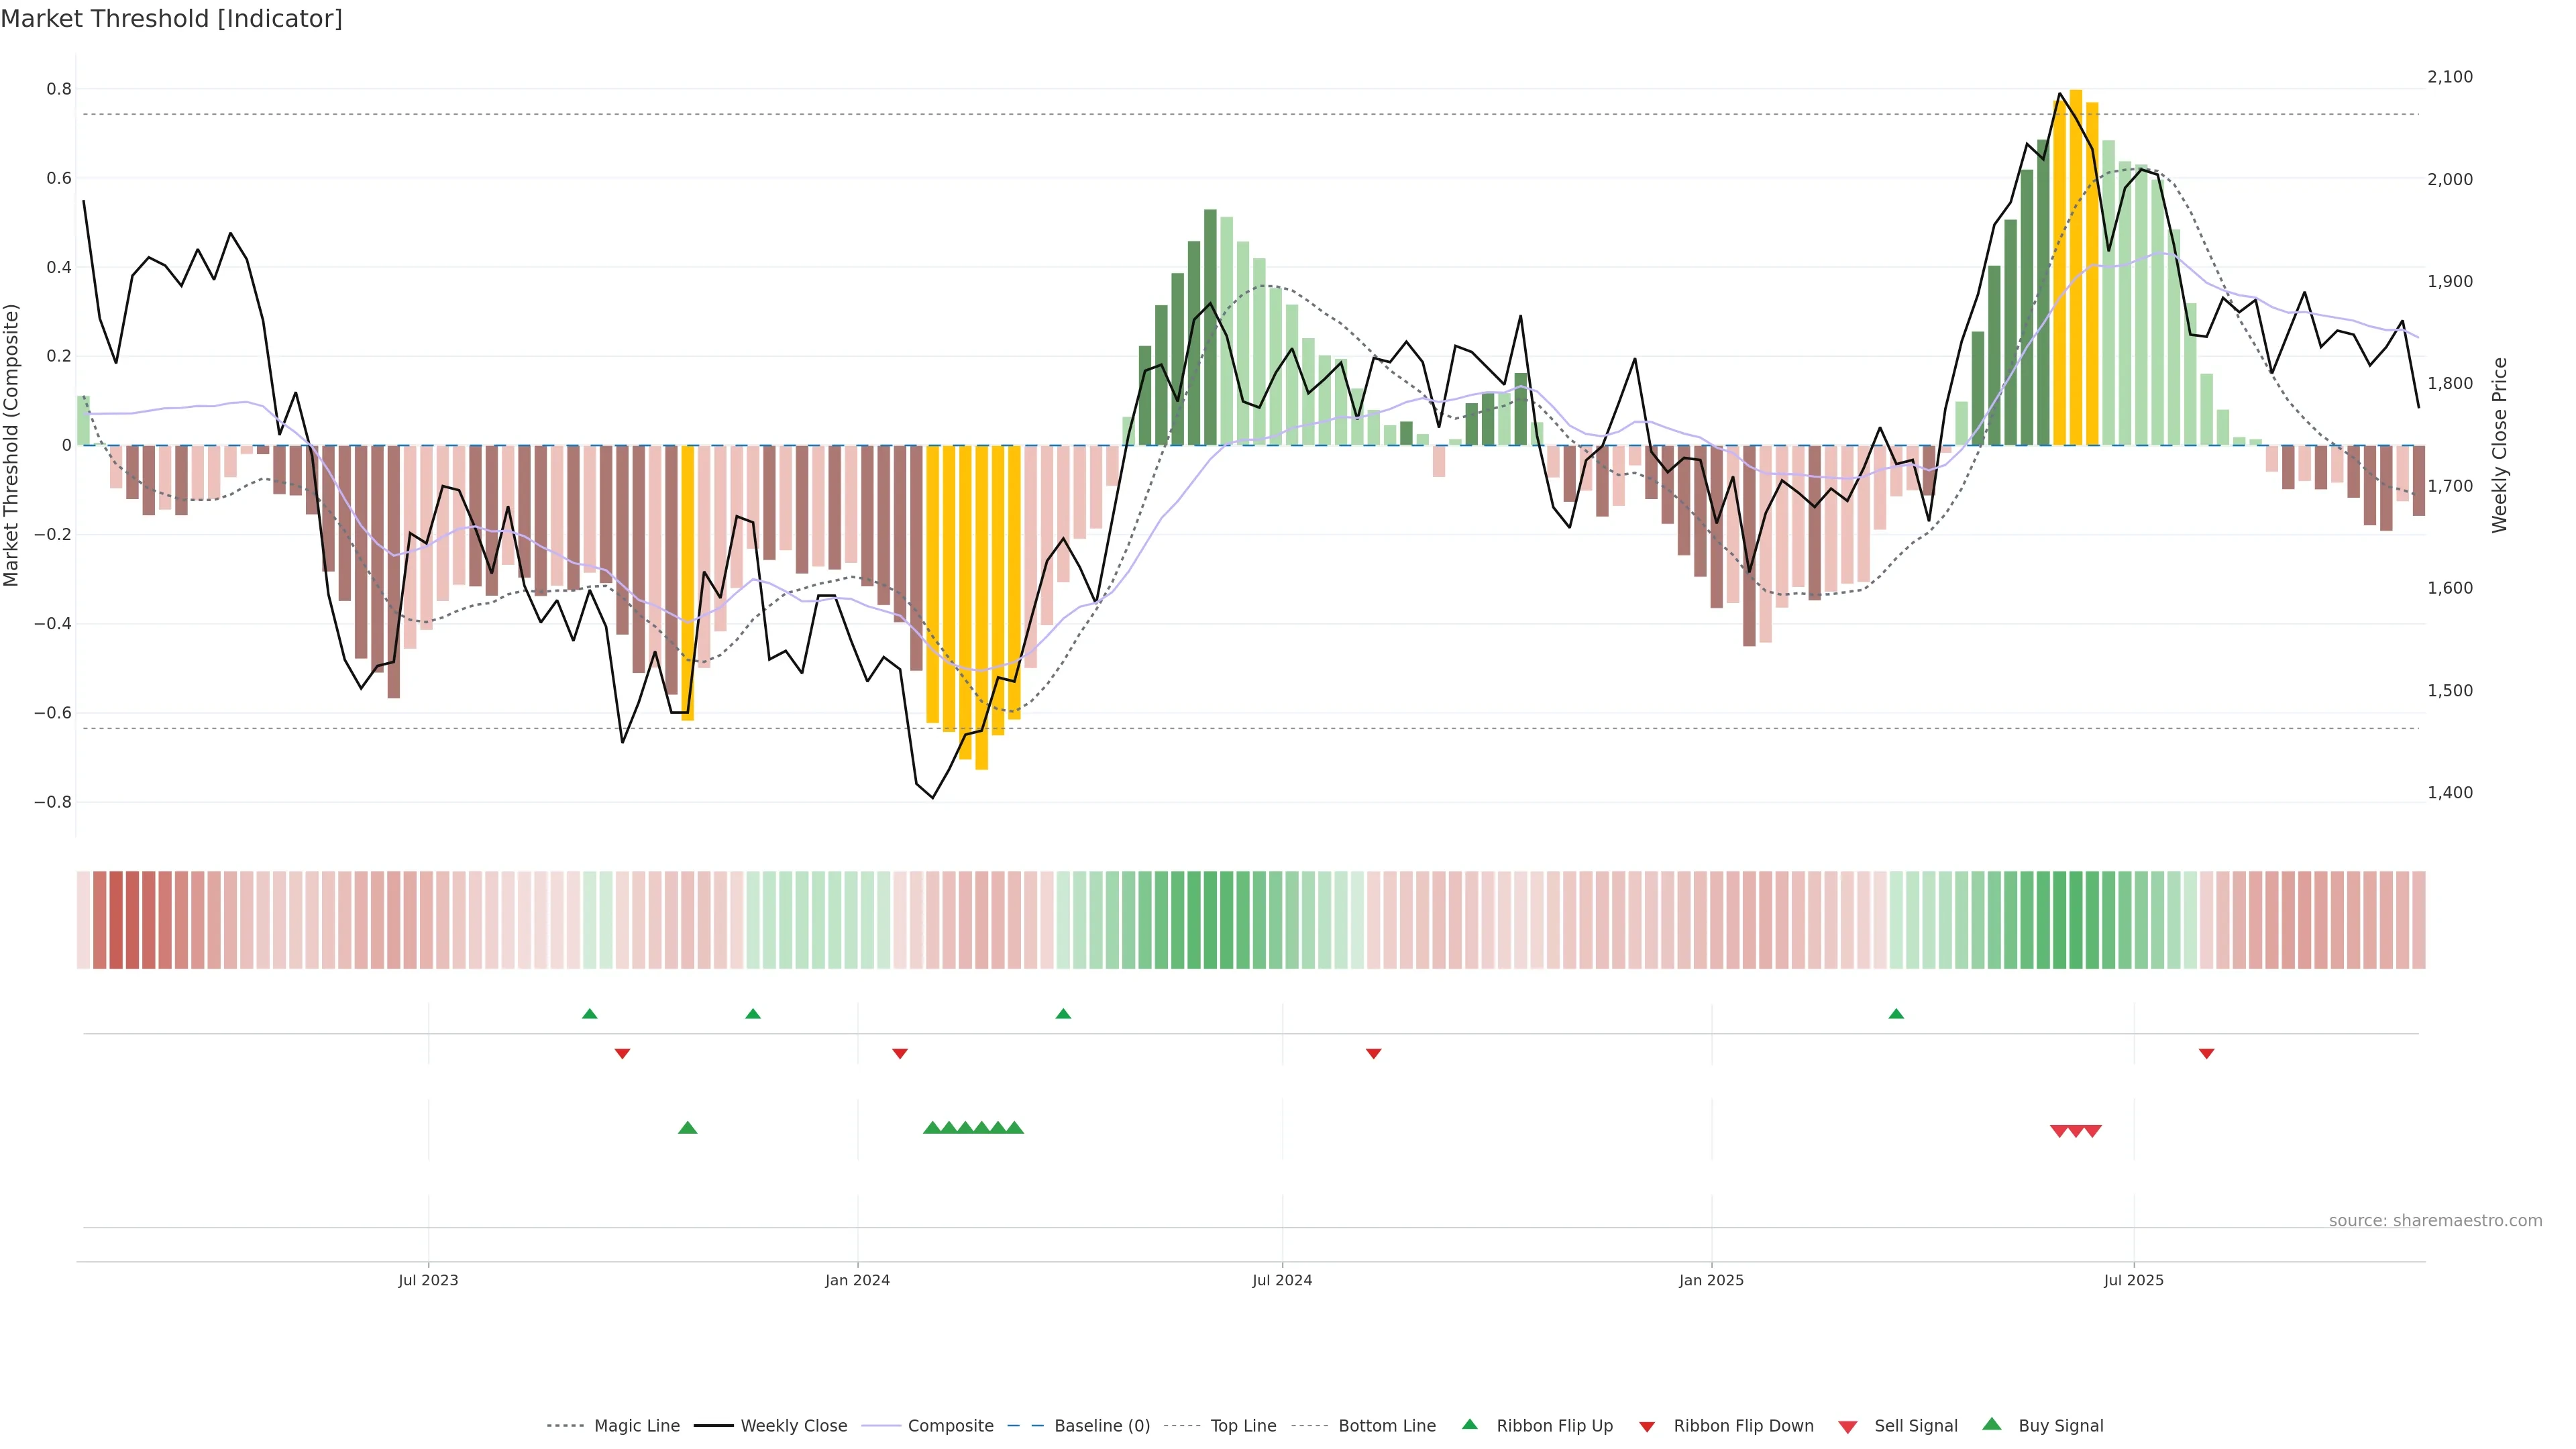Hide the Bottom Line legend series
The width and height of the screenshot is (2576, 1449).
1386,1426
